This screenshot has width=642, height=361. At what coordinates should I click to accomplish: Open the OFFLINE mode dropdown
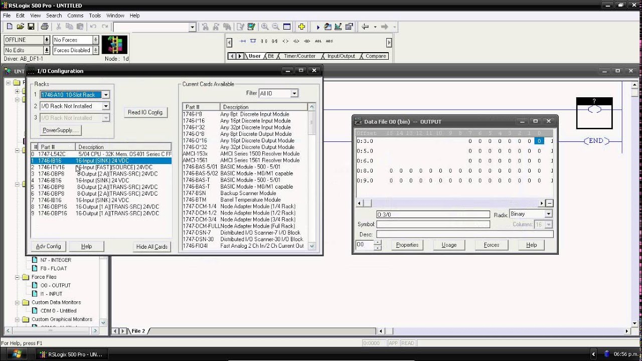[47, 40]
